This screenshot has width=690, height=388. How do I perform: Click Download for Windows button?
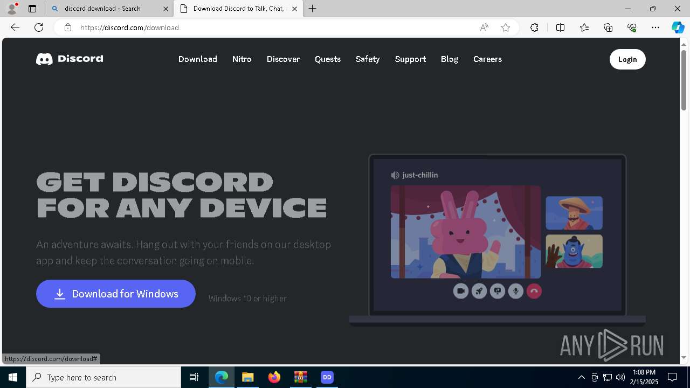click(x=116, y=294)
